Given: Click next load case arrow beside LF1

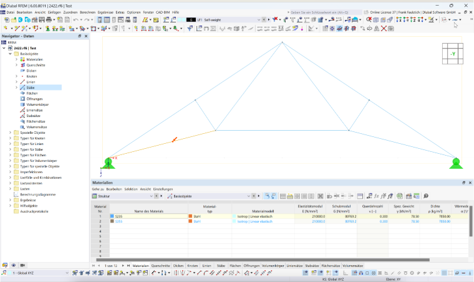Looking at the screenshot, I should point(269,19).
